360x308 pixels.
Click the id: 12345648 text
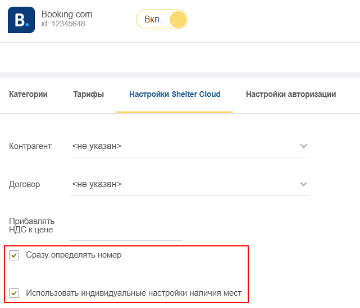point(63,24)
